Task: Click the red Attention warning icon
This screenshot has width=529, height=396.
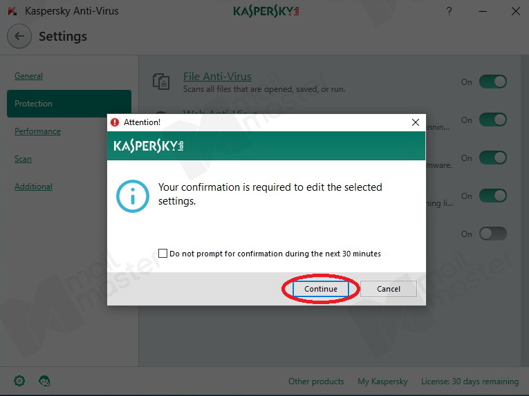Action: (115, 122)
